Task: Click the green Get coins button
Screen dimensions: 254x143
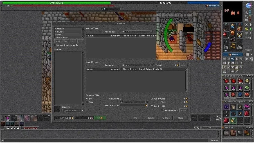Action: tap(100, 118)
